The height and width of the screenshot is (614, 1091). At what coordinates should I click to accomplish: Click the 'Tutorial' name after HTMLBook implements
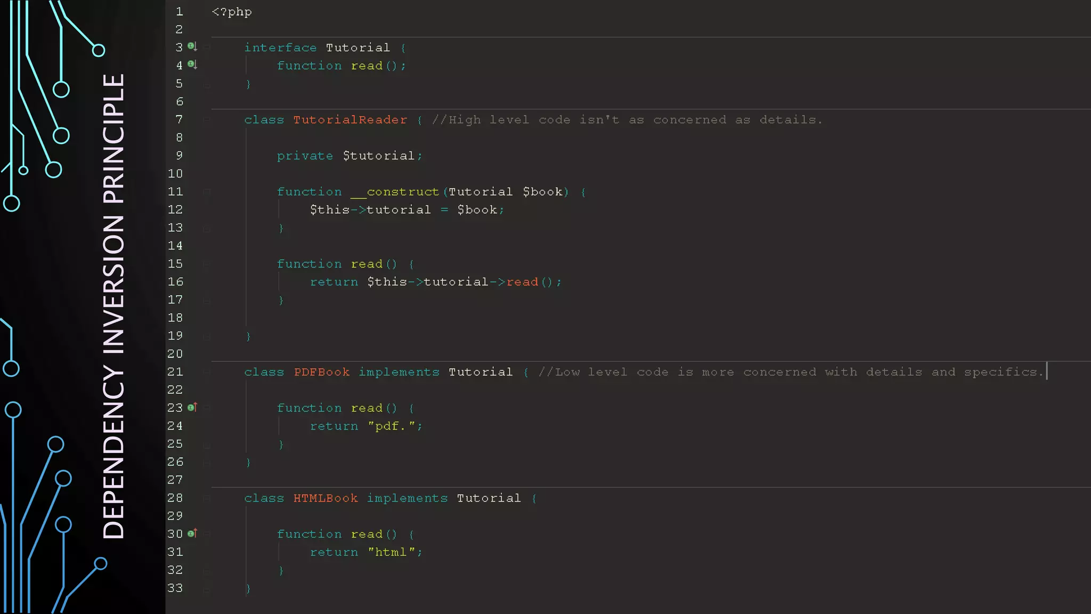coord(489,498)
